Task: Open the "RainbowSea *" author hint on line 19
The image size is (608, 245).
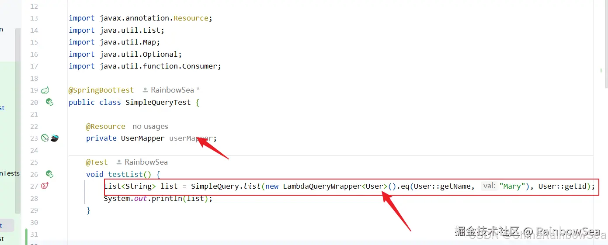Action: coord(175,90)
